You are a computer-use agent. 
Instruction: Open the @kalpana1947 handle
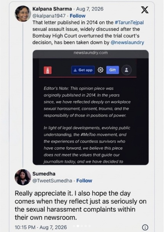[x=49, y=16]
